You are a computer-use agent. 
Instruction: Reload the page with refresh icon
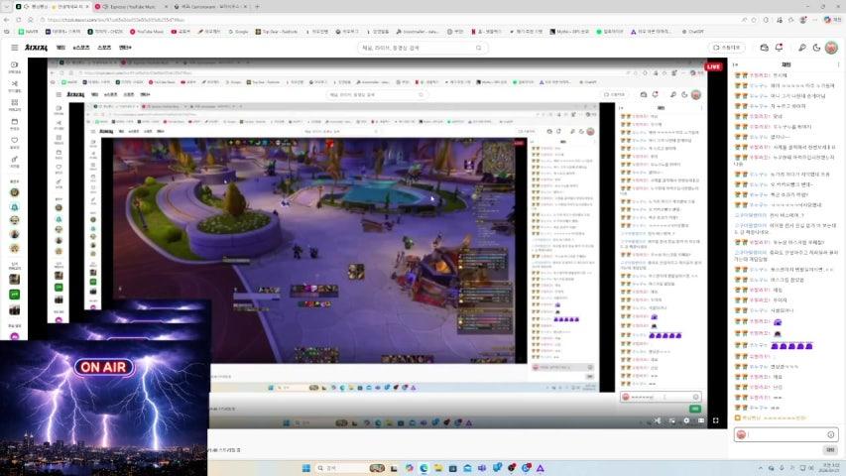click(x=18, y=20)
